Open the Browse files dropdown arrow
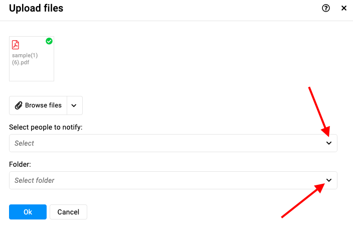 pyautogui.click(x=75, y=105)
